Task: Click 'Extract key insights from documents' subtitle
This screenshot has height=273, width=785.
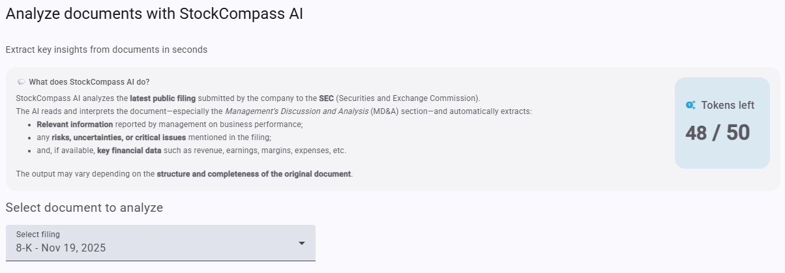Action: [106, 50]
